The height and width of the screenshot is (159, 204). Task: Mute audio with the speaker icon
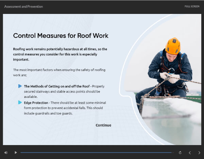6,153
